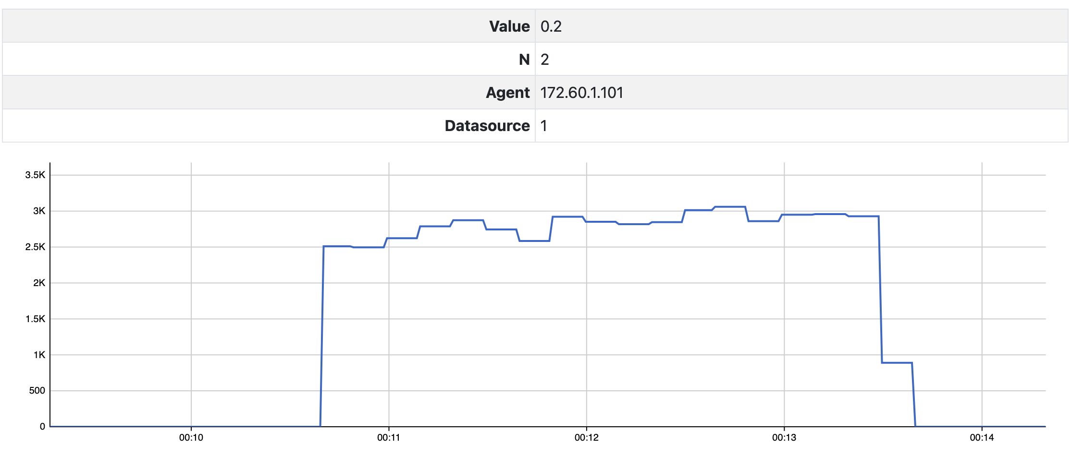Click the 00:13 time axis label
The height and width of the screenshot is (457, 1084).
[x=784, y=437]
